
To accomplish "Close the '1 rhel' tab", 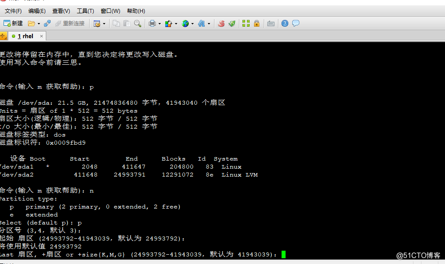I will pyautogui.click(x=41, y=36).
